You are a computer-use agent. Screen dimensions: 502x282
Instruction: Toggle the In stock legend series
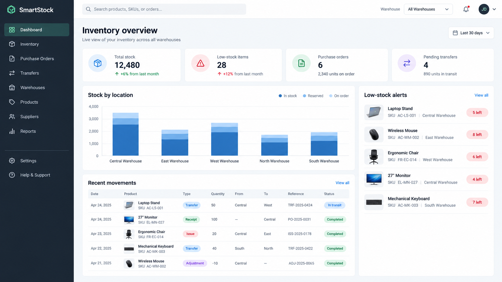pyautogui.click(x=288, y=96)
